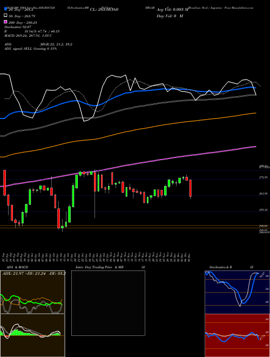Select the RSI 14/3: 47.74 / 40.15 readout
270x357 pixels.
(32, 31)
